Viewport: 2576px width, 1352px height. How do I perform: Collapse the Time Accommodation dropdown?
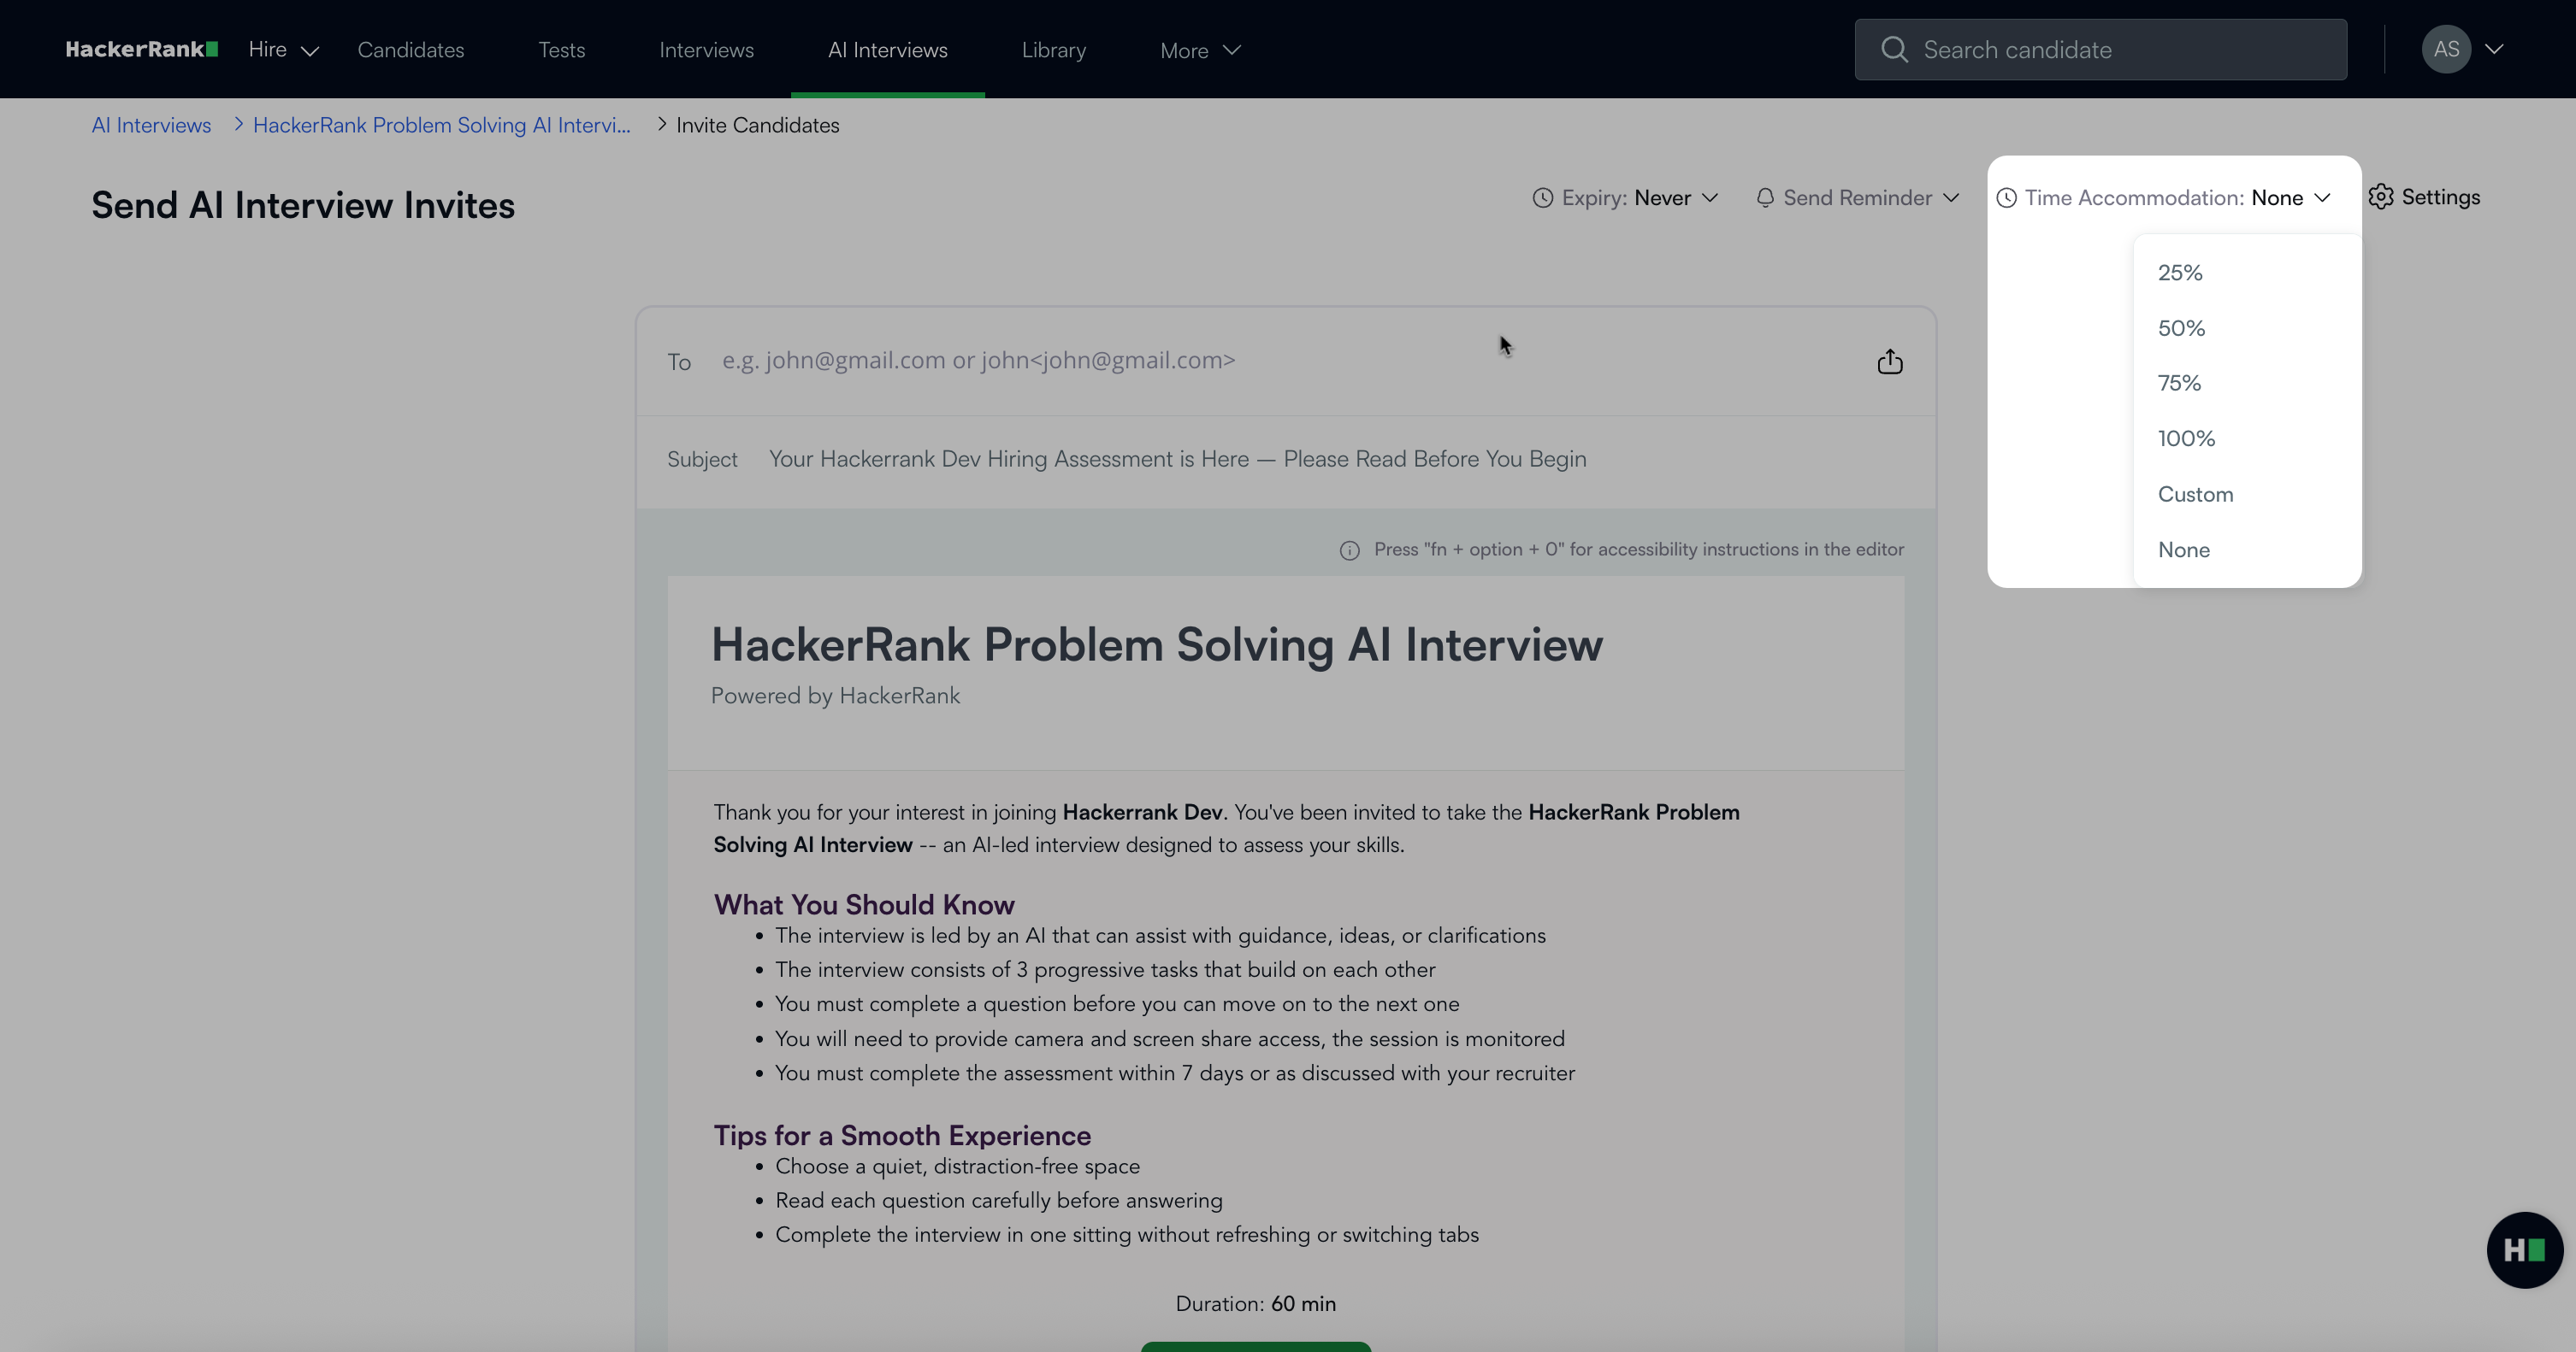(2163, 198)
